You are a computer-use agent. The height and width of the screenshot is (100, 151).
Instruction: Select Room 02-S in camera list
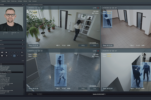(x=3, y=76)
